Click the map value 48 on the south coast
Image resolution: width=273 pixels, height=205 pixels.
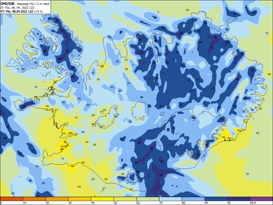point(83,162)
